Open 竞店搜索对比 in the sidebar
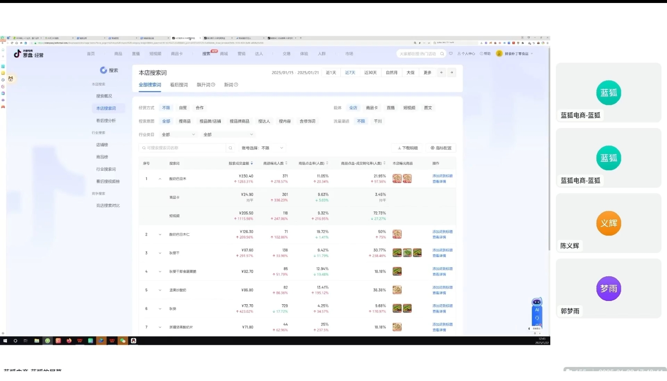 pyautogui.click(x=108, y=206)
